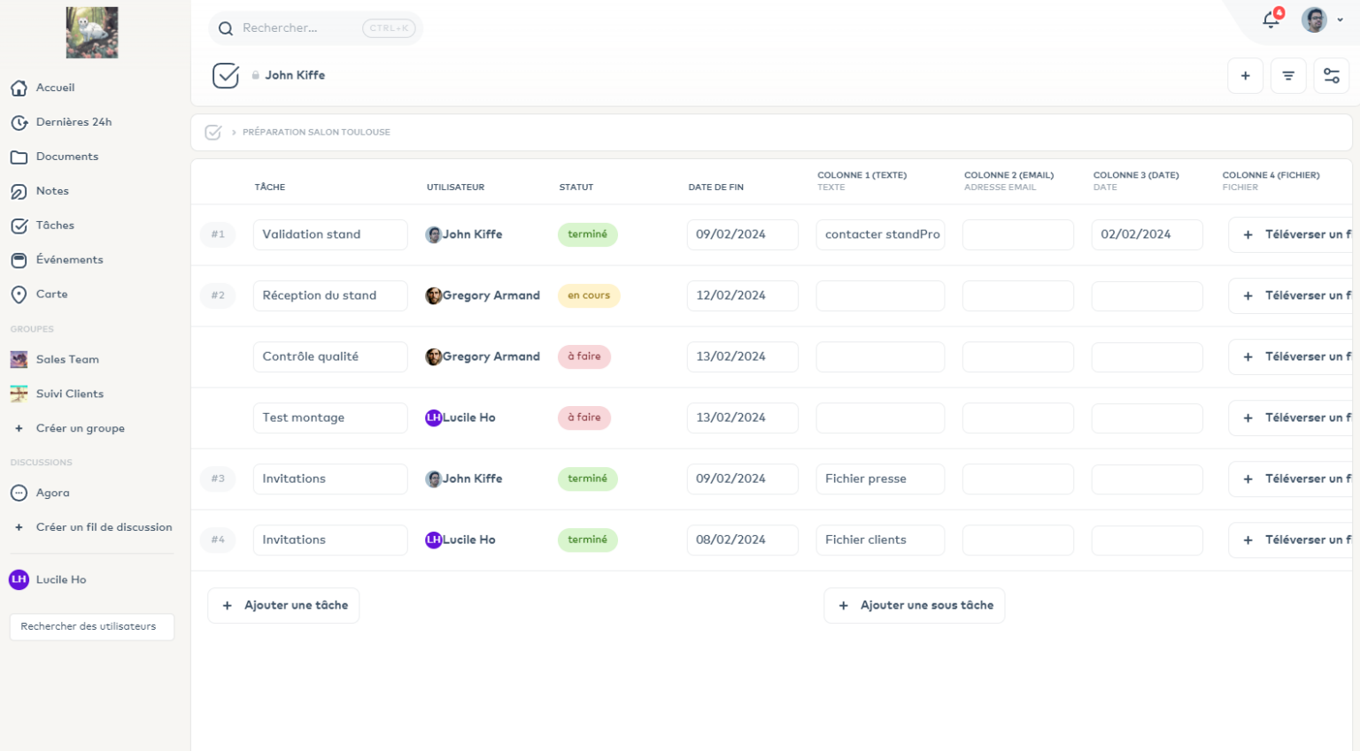Open the Documents folder section
Viewport: 1360px width, 751px height.
click(66, 156)
